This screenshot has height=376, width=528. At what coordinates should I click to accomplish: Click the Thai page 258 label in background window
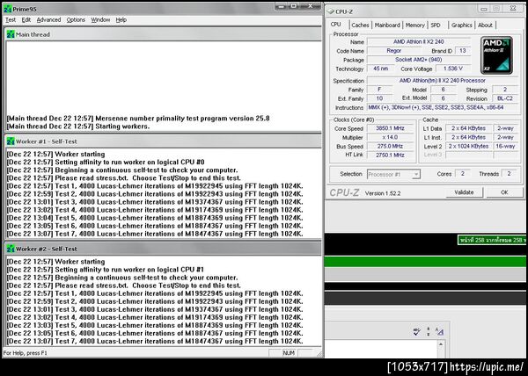492,240
